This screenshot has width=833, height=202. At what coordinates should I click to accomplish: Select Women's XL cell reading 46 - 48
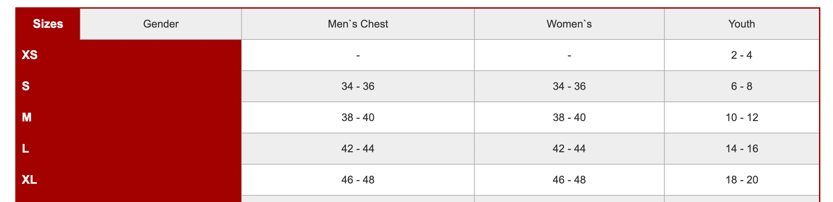(x=569, y=180)
